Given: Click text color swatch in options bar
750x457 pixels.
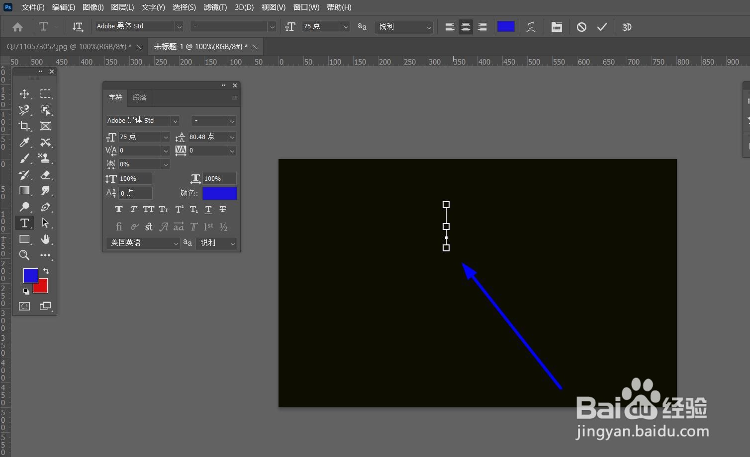Looking at the screenshot, I should (x=506, y=27).
